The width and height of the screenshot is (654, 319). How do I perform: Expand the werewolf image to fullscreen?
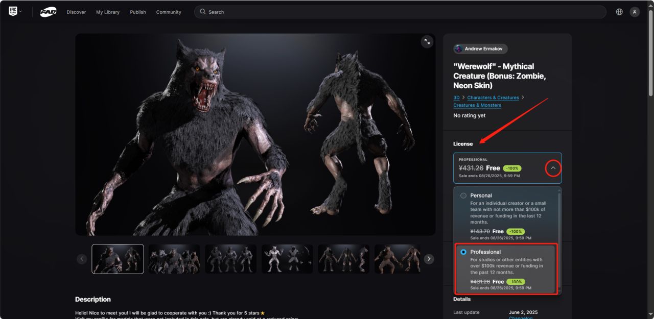427,42
